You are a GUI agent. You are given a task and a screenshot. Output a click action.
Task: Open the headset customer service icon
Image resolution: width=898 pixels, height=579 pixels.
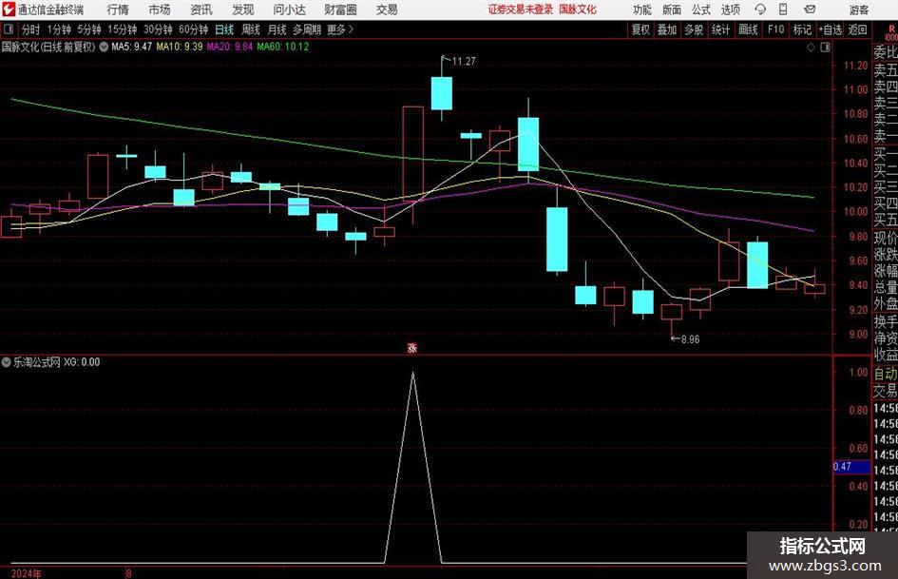pyautogui.click(x=760, y=10)
